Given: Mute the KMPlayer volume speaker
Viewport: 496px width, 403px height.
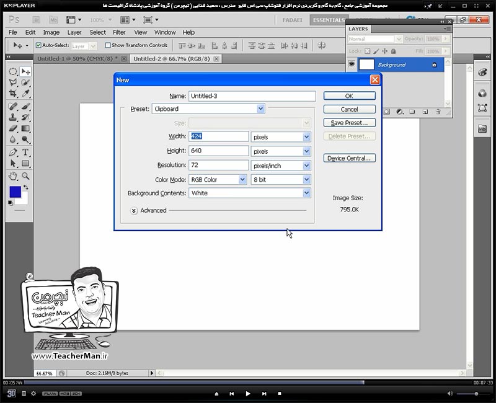Looking at the screenshot, I should (x=450, y=394).
